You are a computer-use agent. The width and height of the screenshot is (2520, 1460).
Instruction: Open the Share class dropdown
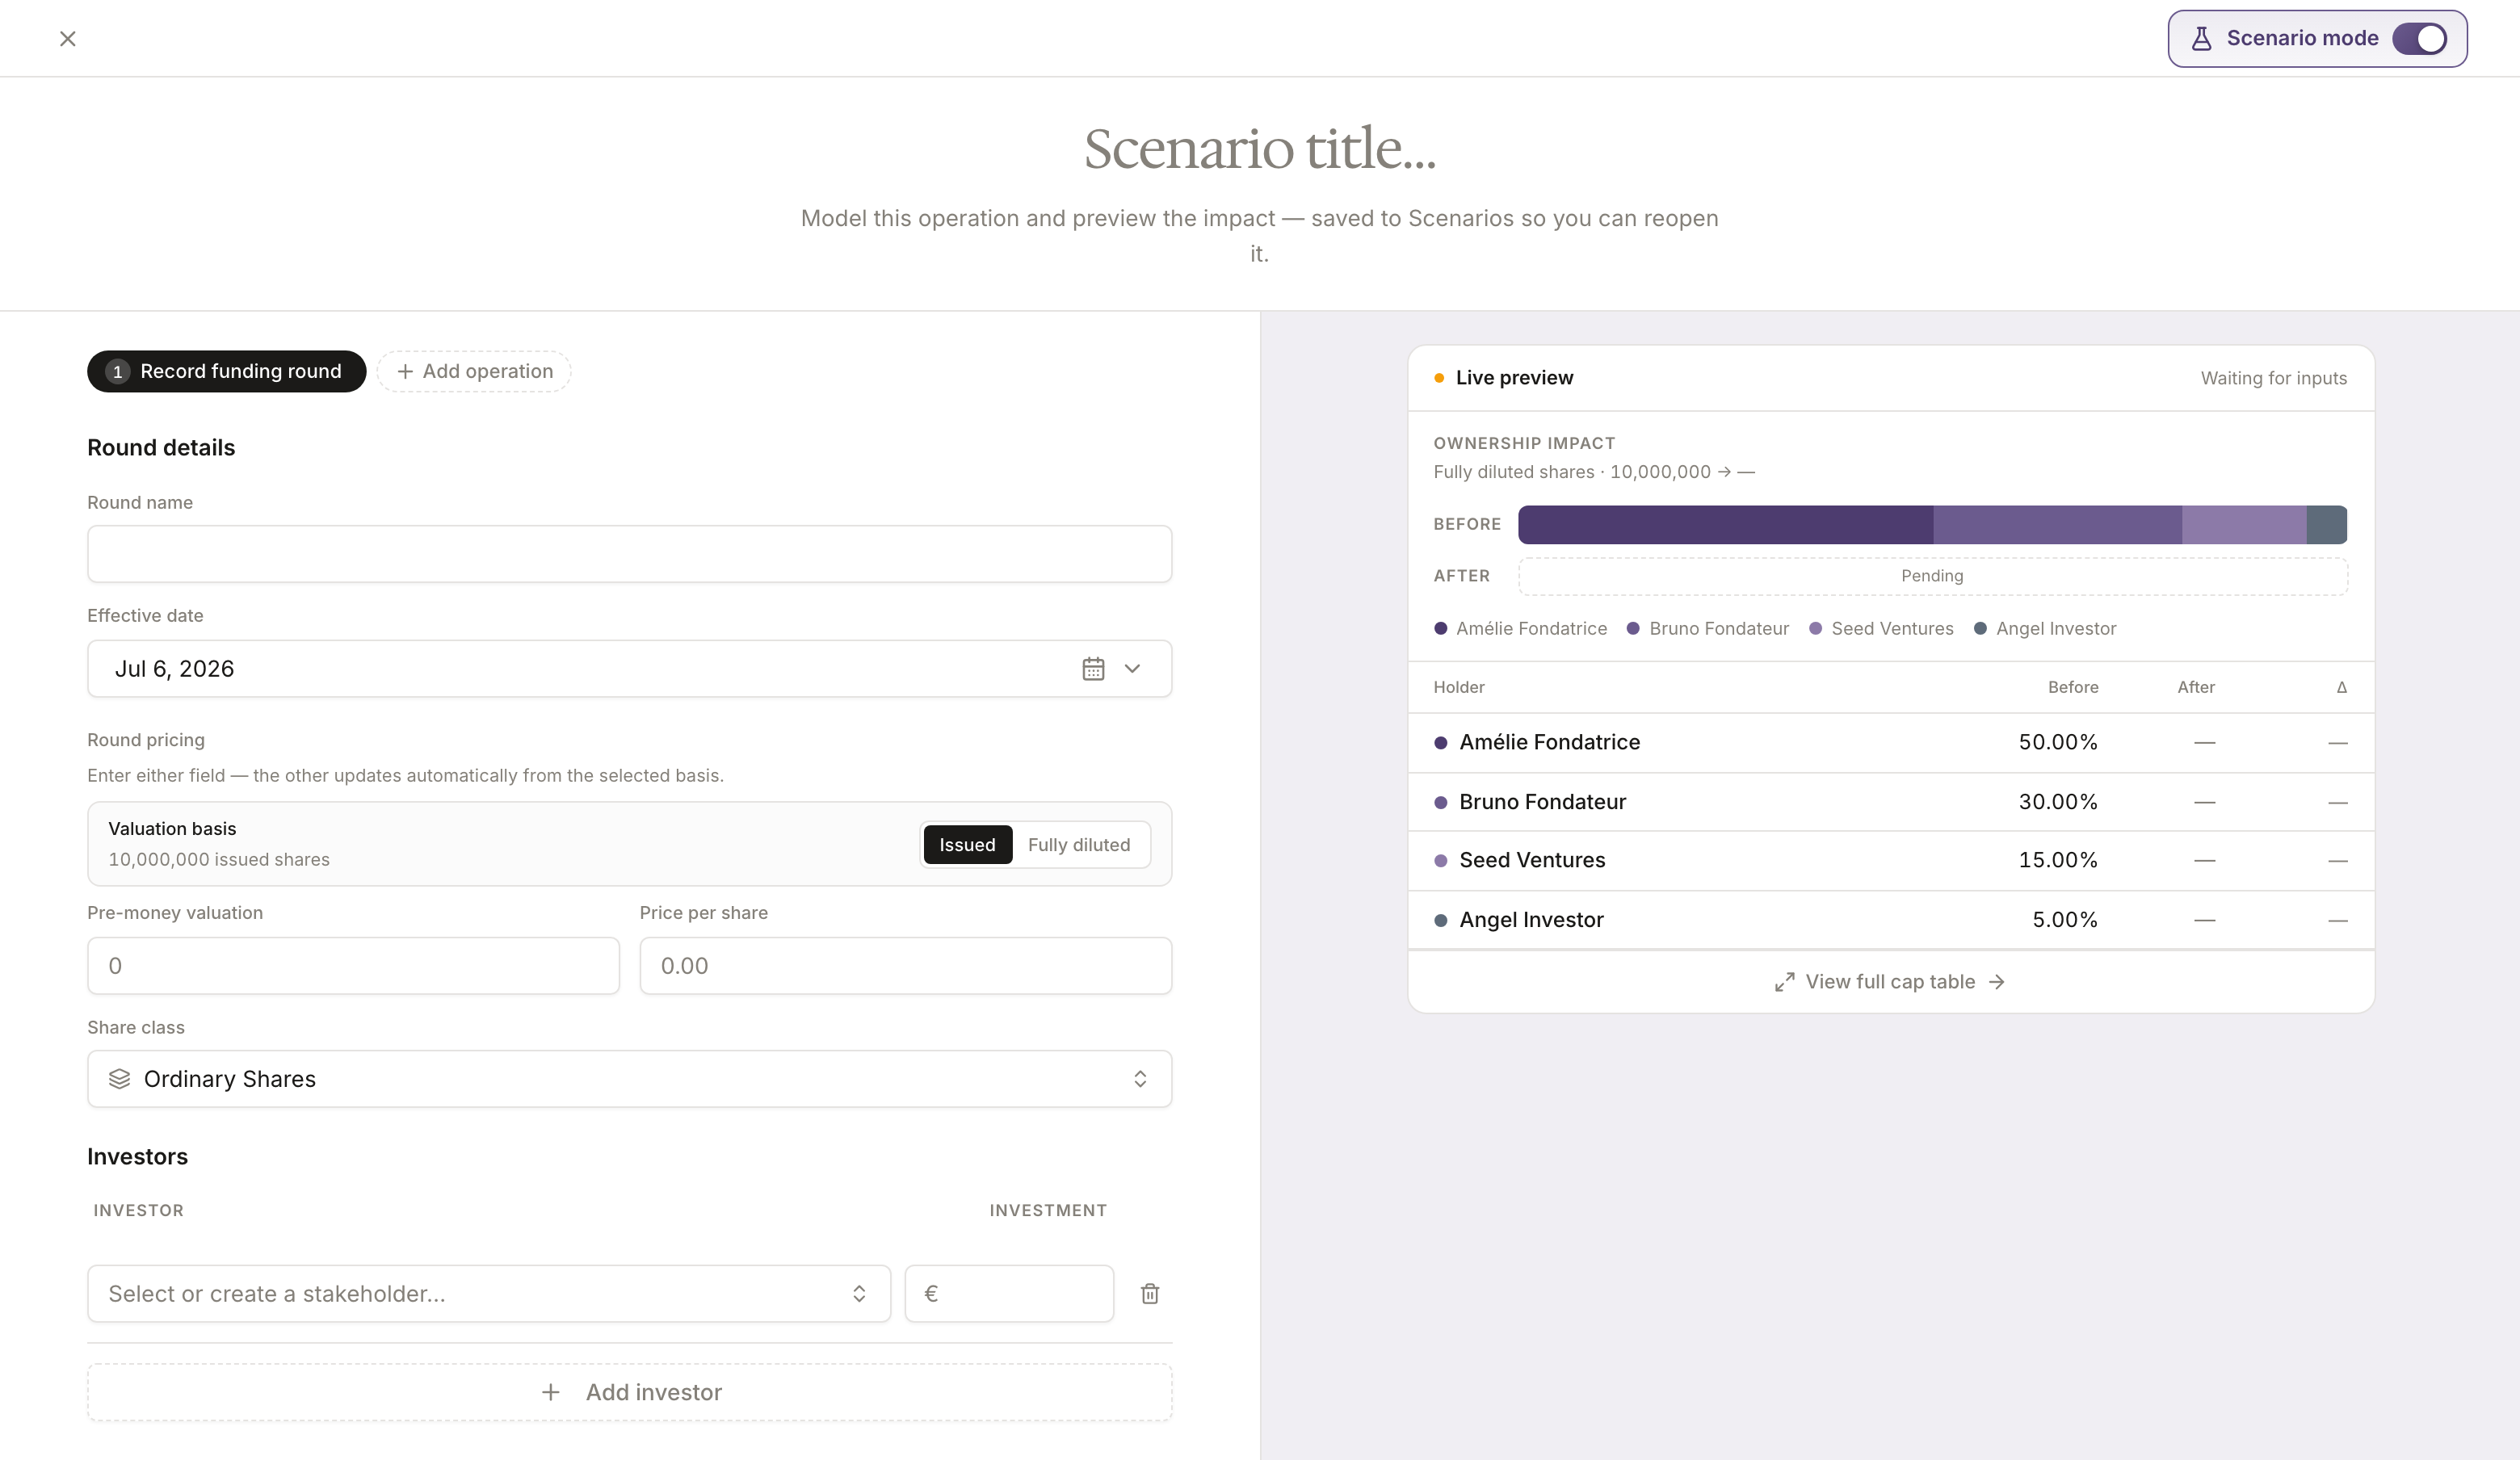[x=629, y=1079]
